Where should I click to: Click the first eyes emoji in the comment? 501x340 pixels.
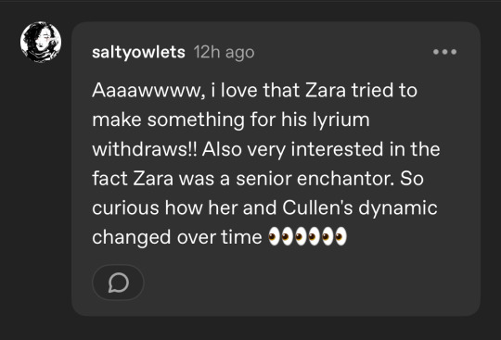pyautogui.click(x=280, y=236)
